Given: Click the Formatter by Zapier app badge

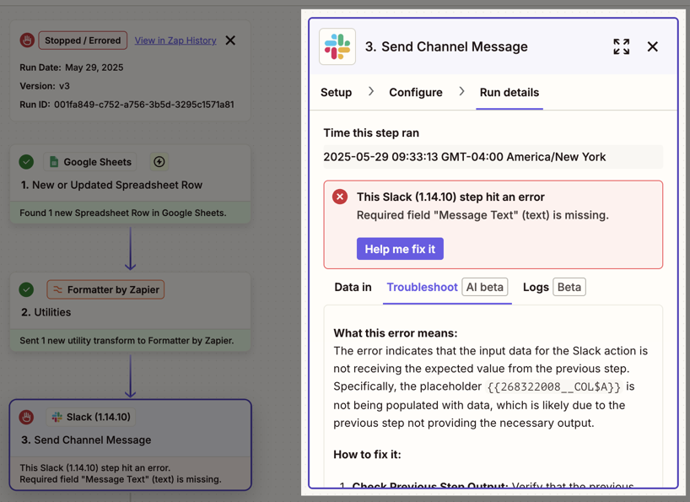Looking at the screenshot, I should click(x=105, y=289).
